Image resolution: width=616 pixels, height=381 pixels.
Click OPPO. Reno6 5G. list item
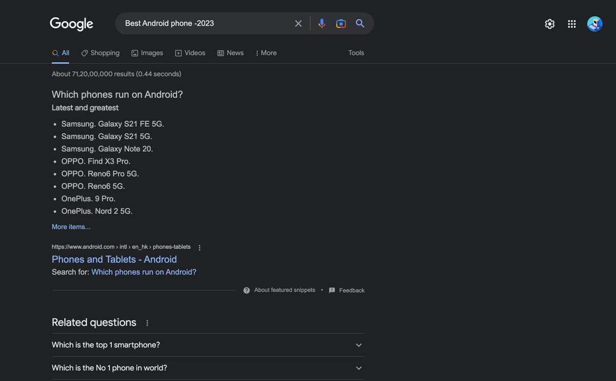tap(93, 186)
